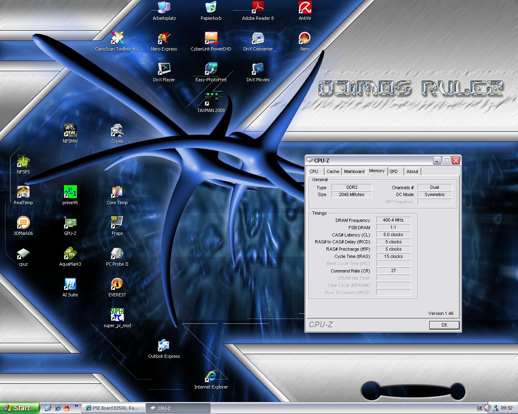The height and width of the screenshot is (414, 518).
Task: Click the Internet Explorer quick launch icon
Action: [x=58, y=408]
